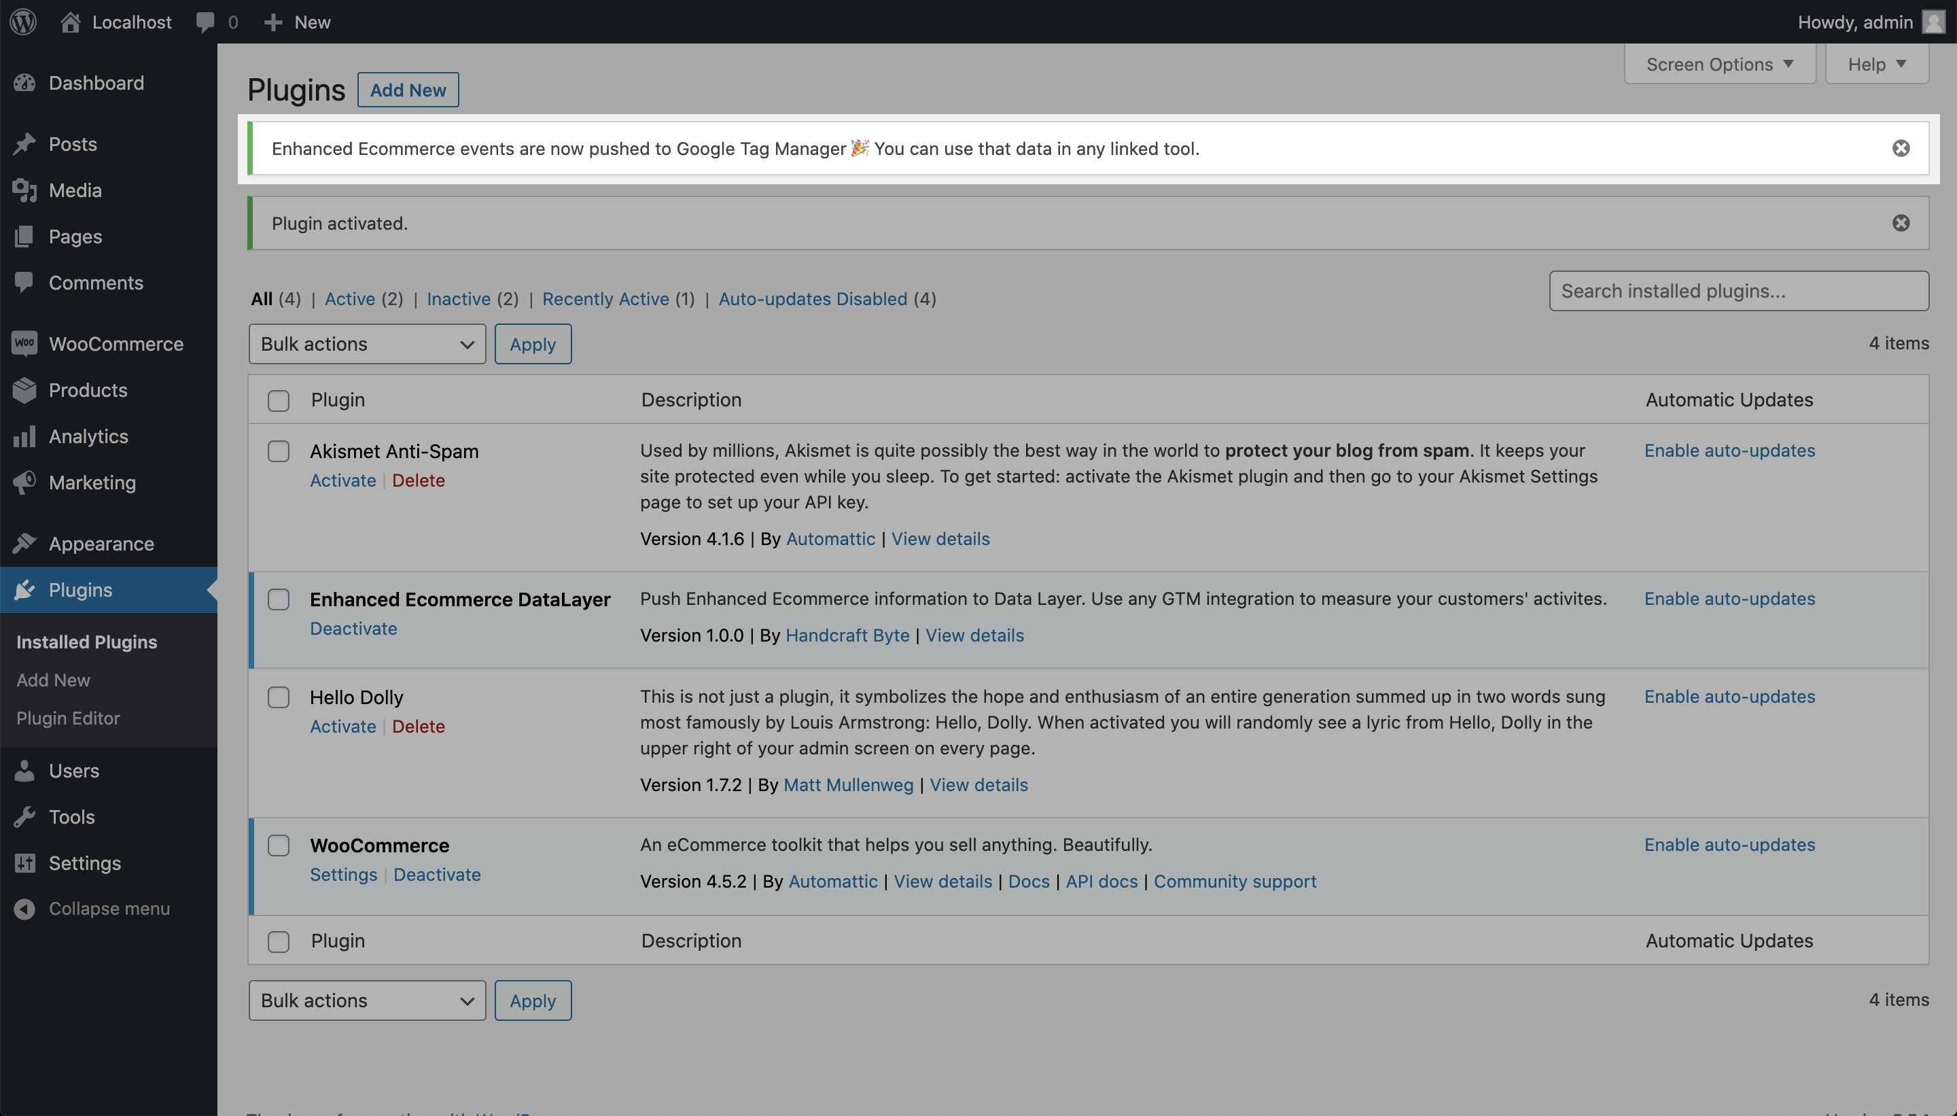Expand the Help panel
Screen dimensions: 1957x1116
point(1877,65)
